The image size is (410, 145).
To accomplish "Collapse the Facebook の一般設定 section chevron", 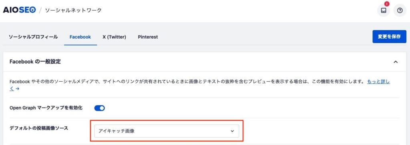I will [x=396, y=62].
